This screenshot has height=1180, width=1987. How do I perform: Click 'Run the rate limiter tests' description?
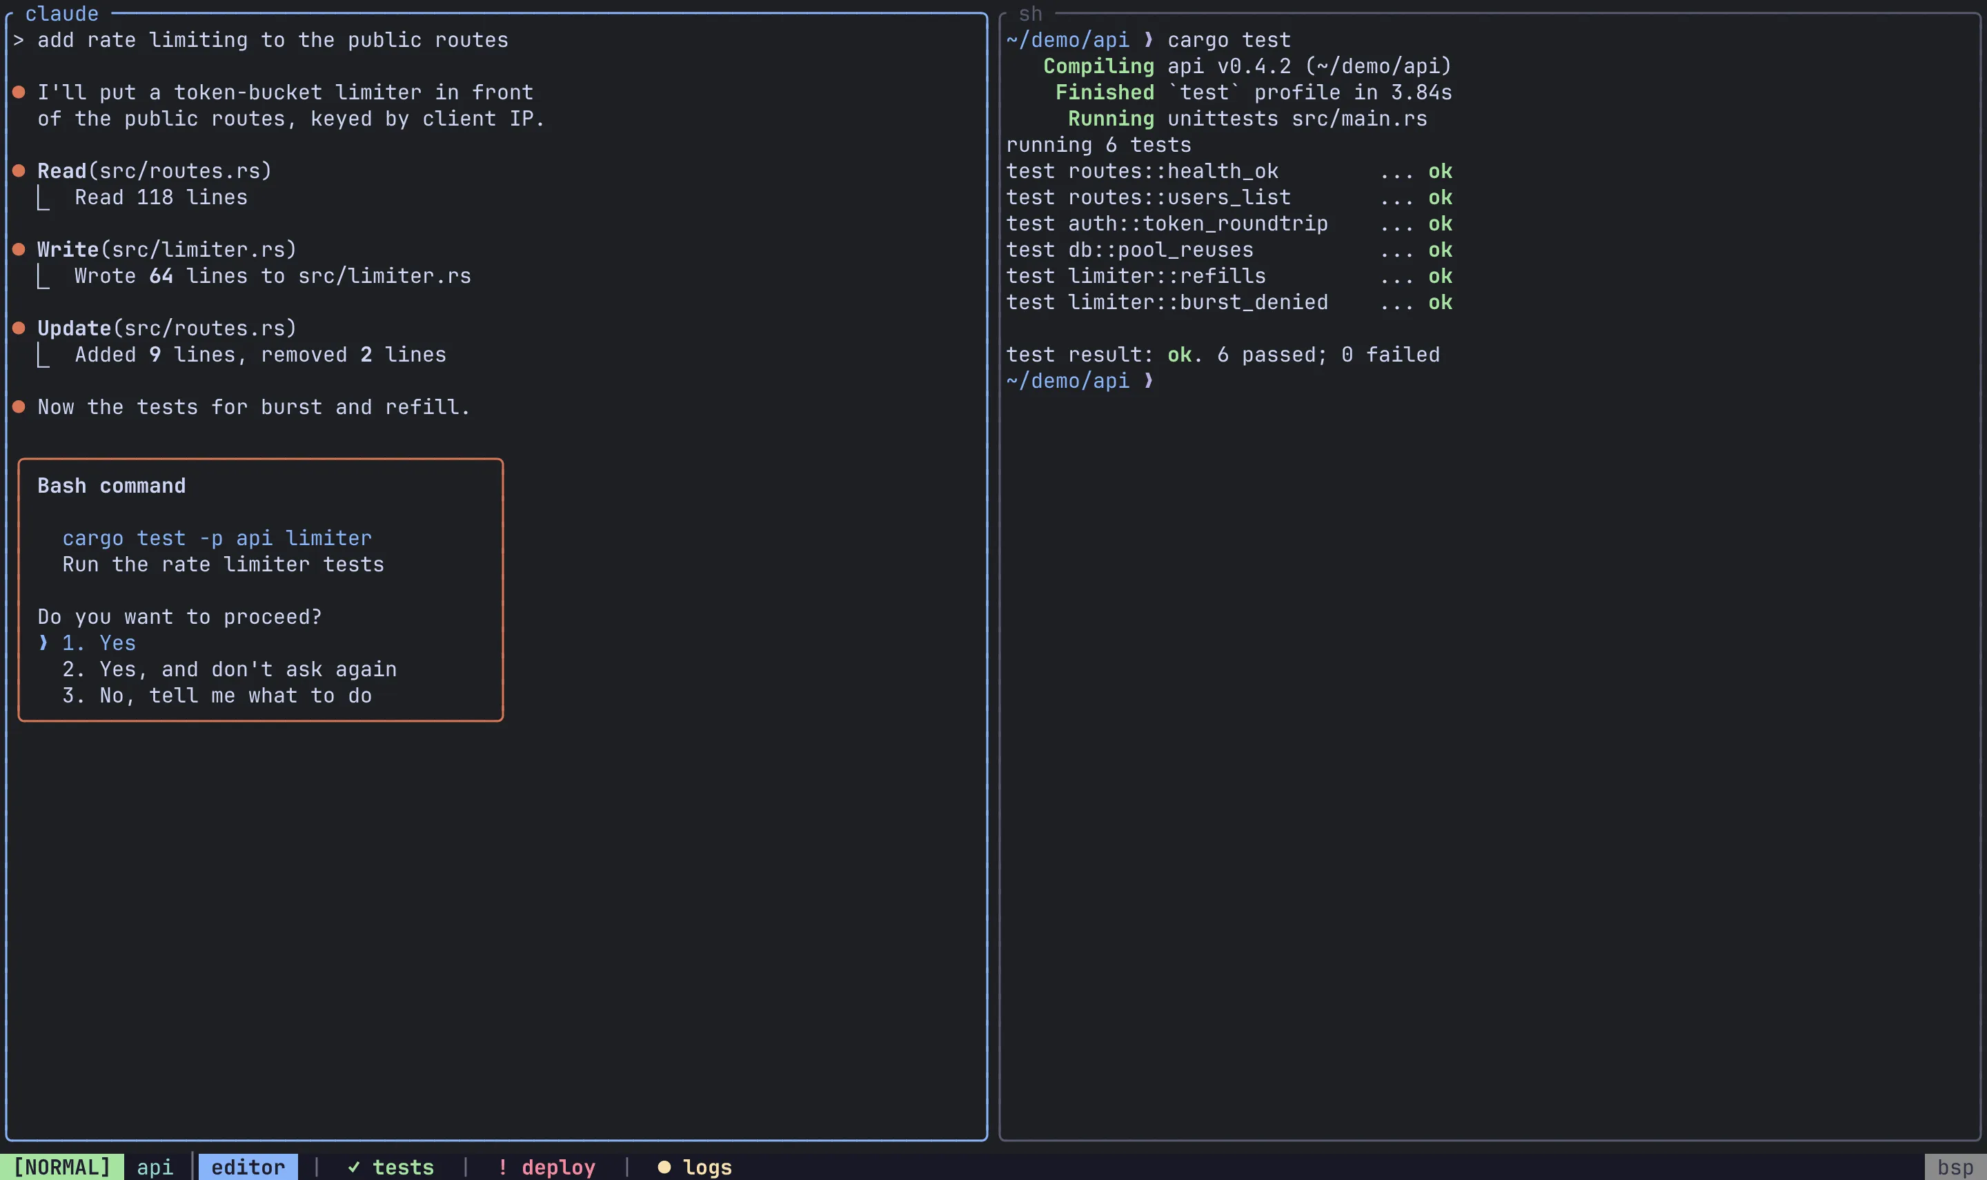click(x=224, y=564)
